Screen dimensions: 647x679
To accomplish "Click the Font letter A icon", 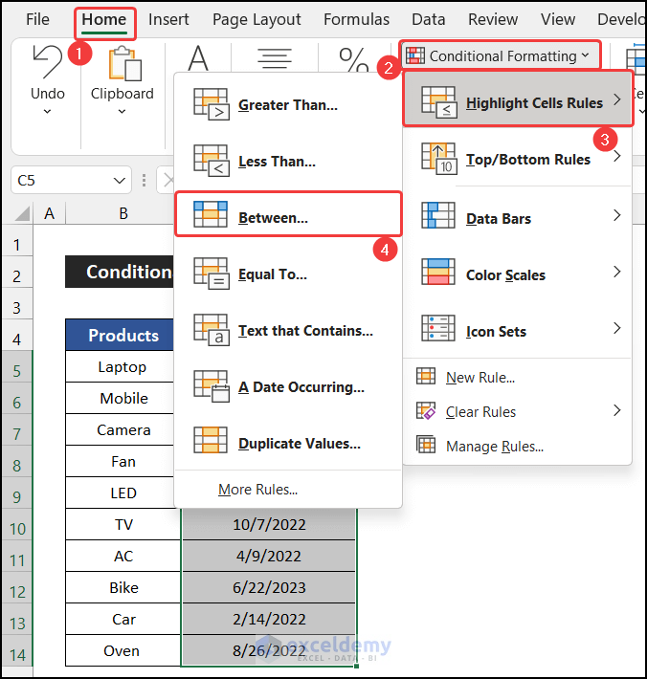I will 198,58.
